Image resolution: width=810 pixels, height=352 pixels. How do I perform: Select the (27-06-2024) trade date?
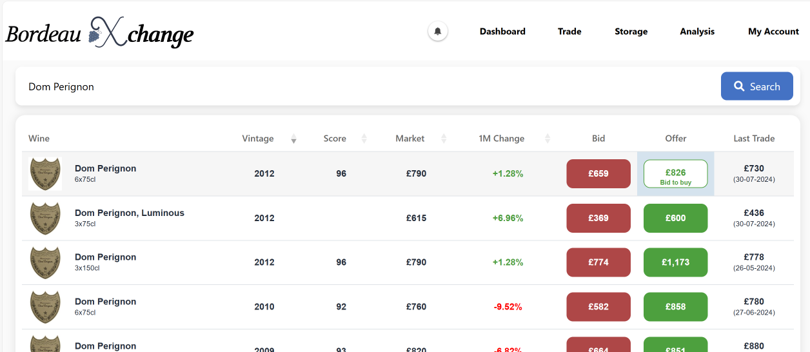pos(754,313)
